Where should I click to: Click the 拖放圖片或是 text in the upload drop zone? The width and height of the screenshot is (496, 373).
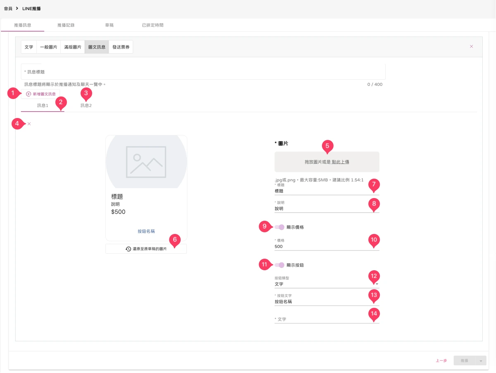317,162
